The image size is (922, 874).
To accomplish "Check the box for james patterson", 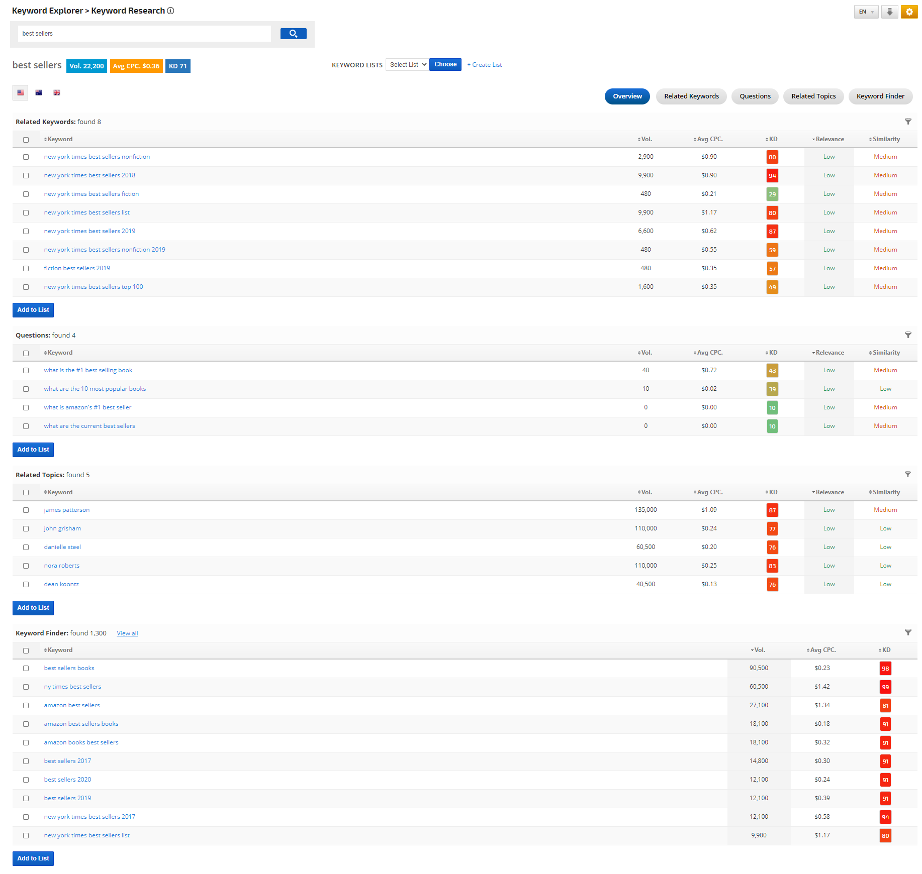I will coord(26,510).
